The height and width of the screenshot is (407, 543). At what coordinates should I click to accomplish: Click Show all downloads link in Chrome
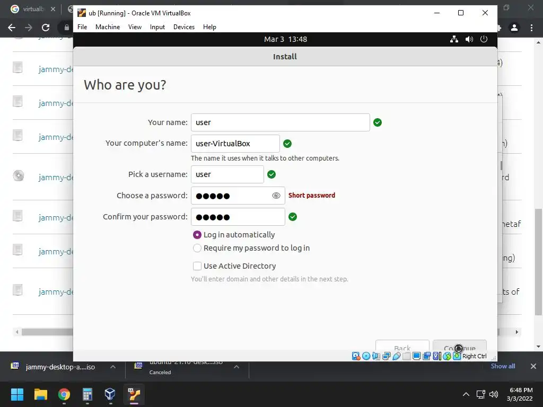pos(503,366)
